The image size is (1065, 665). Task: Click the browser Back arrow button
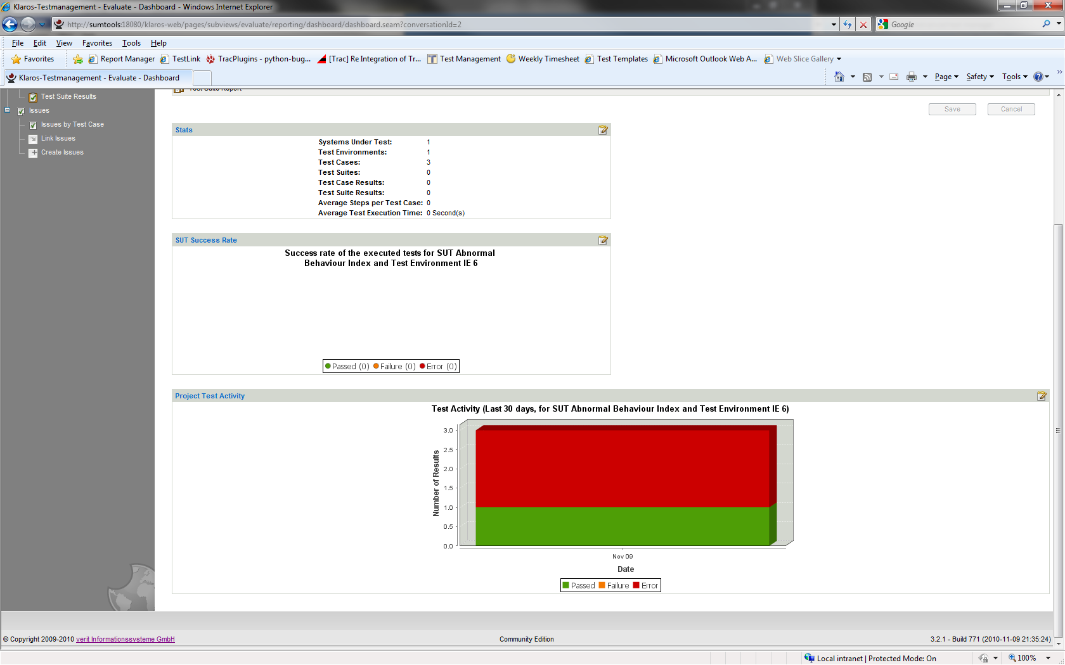(10, 25)
